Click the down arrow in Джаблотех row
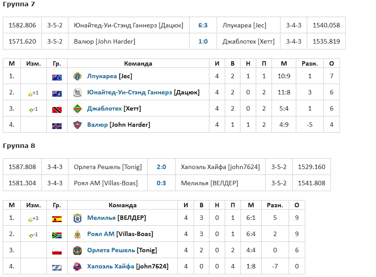 [x=31, y=110]
